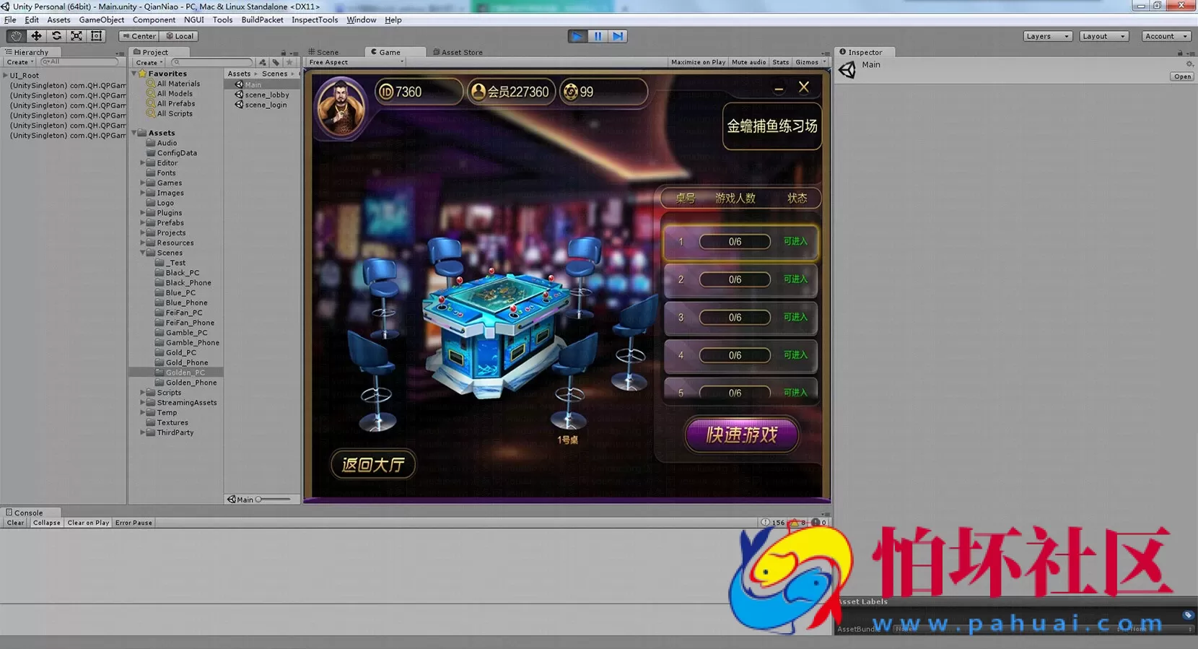Select All Materials favorite search
This screenshot has height=649, width=1198.
pos(173,84)
